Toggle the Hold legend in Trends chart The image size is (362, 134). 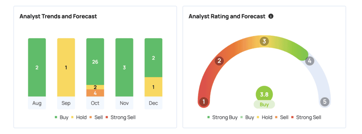[79, 117]
